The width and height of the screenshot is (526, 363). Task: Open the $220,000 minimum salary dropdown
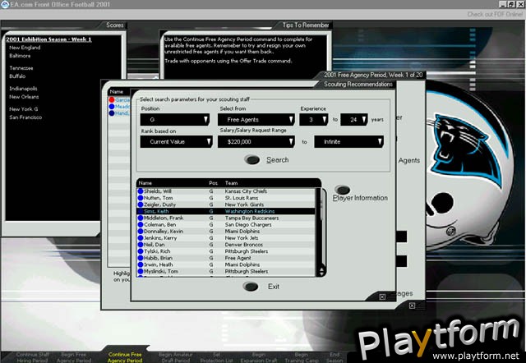(x=256, y=142)
